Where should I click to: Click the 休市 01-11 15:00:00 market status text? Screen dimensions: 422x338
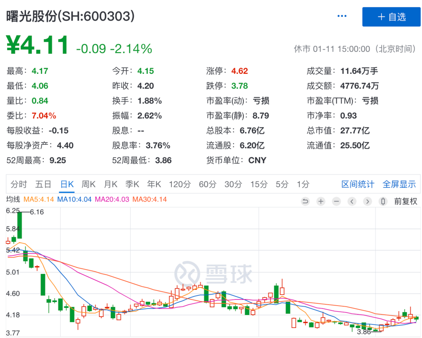355,49
